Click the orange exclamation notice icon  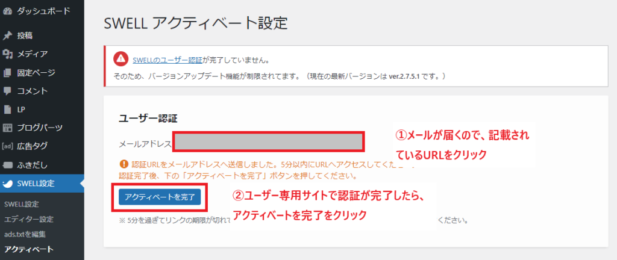click(124, 163)
